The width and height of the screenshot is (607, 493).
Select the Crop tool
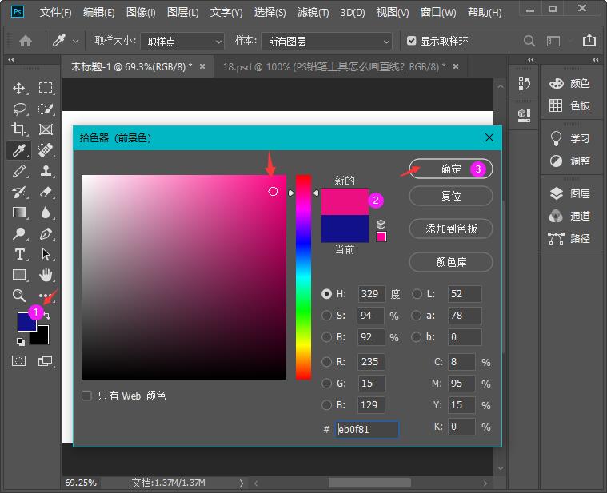coord(18,129)
